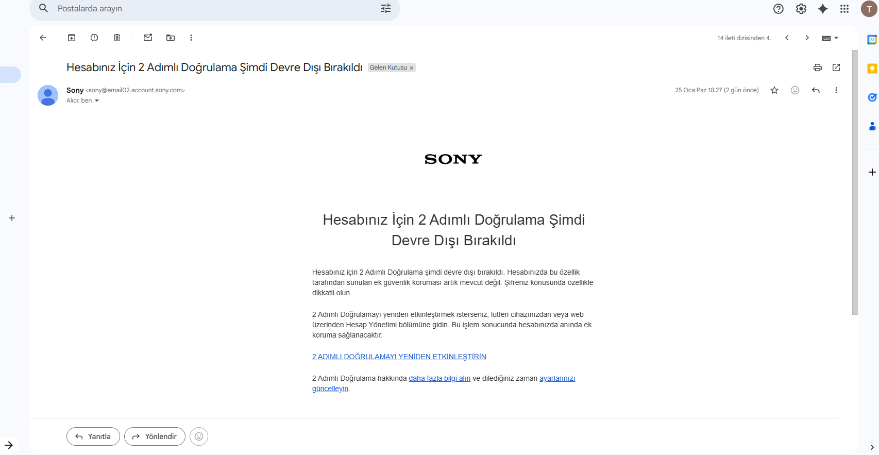Click the '14 ileti dizisinden 4.' counter

[744, 38]
